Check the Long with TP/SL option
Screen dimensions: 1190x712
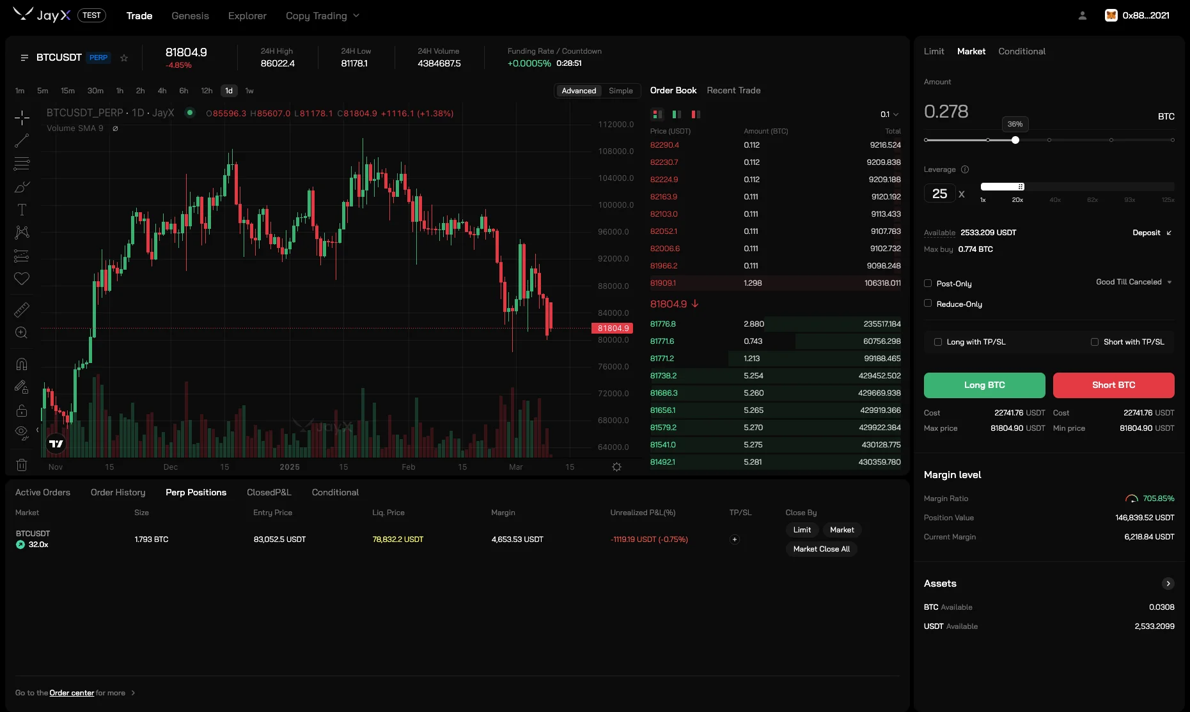[938, 342]
